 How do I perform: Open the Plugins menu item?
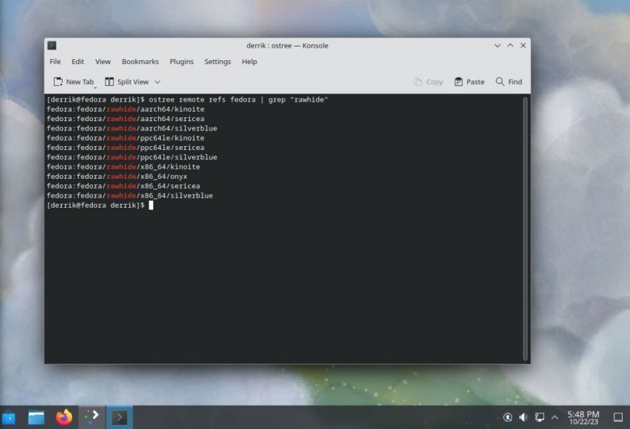(181, 61)
